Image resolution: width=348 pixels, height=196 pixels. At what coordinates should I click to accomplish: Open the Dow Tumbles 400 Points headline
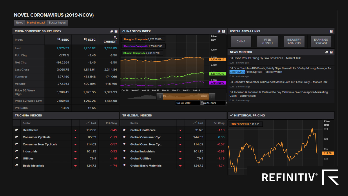[x=280, y=70]
